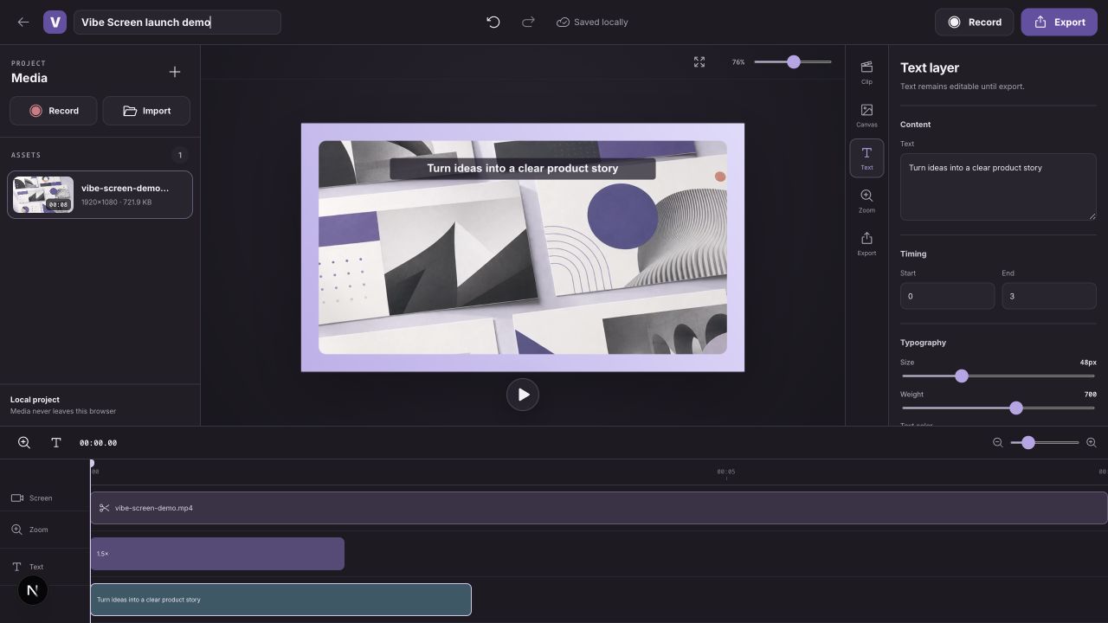Click the 00:05 ruler mark
Viewport: 1108px width, 623px height.
(726, 472)
